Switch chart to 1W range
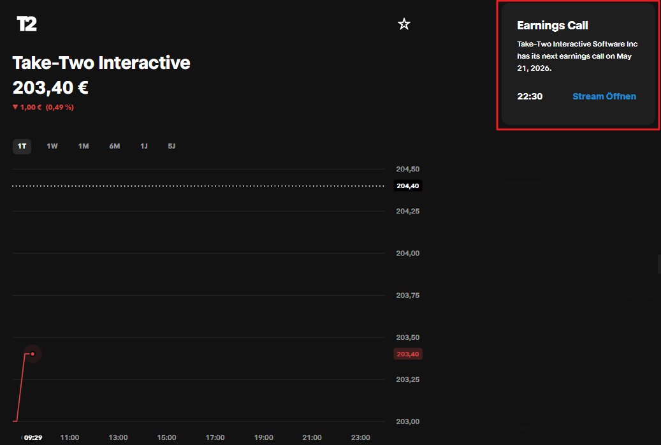Viewport: 661px width, 445px height. coord(52,146)
